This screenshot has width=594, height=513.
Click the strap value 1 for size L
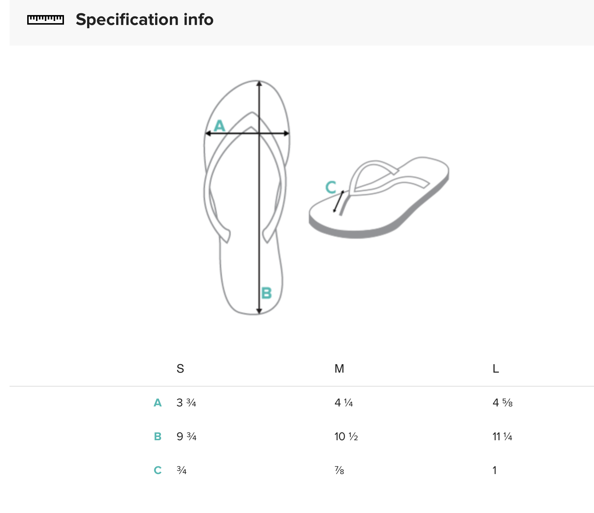tap(495, 470)
